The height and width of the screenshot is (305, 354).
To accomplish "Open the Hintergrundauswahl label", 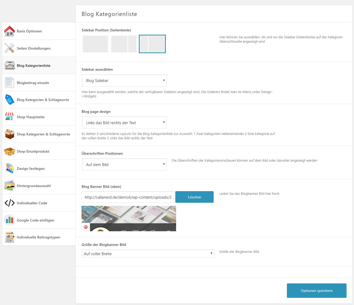I will (34, 186).
